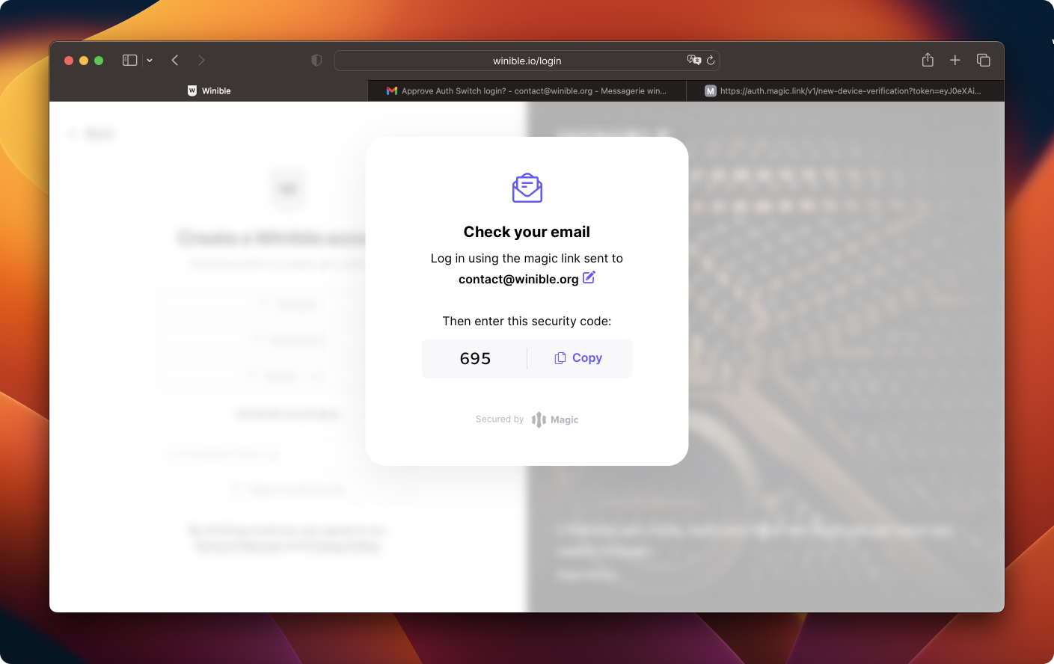
Task: Click the Check your email heading
Action: pos(527,232)
